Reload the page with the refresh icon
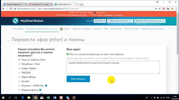Screen dimensions: 179x100 [x=11, y=9]
